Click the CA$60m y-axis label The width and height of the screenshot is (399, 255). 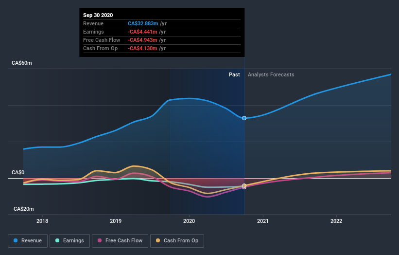pos(22,63)
